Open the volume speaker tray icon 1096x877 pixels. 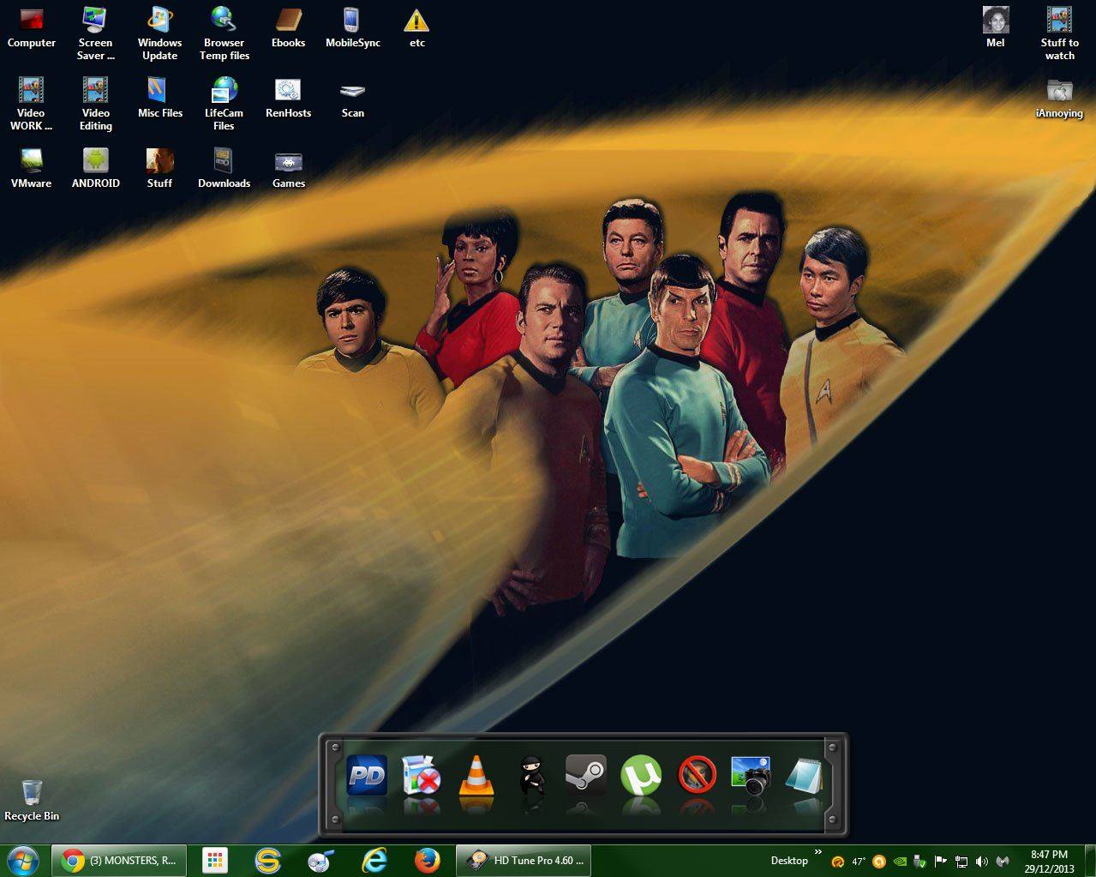point(982,862)
